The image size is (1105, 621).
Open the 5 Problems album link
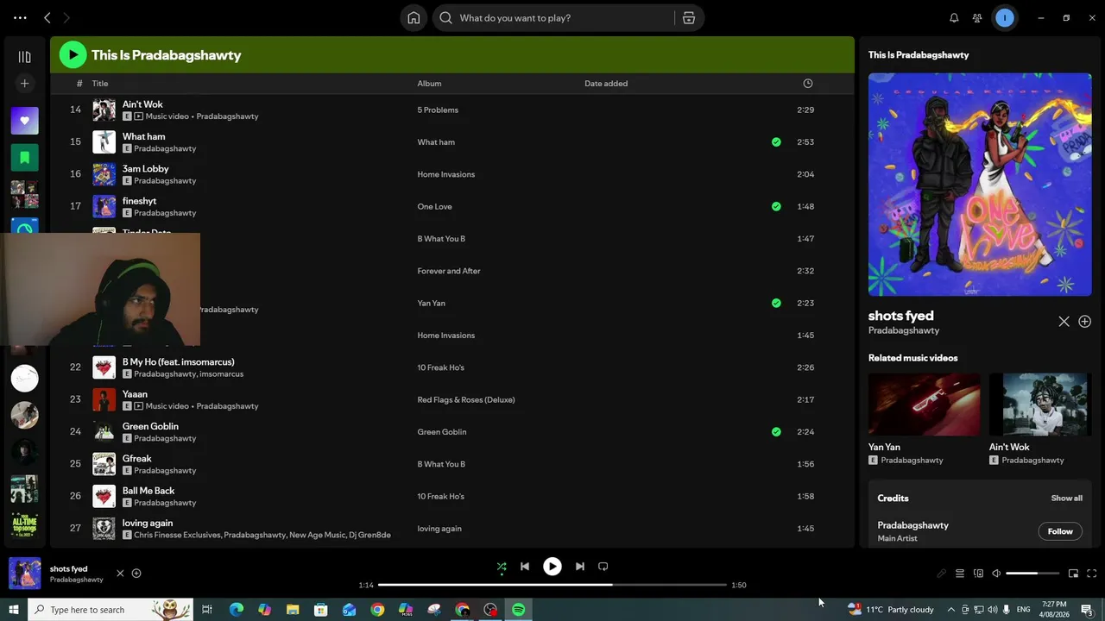click(438, 110)
